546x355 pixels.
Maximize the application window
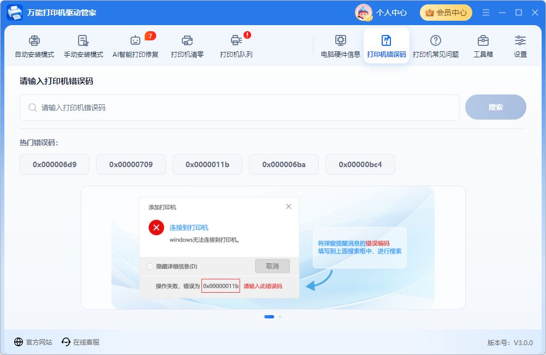[519, 13]
